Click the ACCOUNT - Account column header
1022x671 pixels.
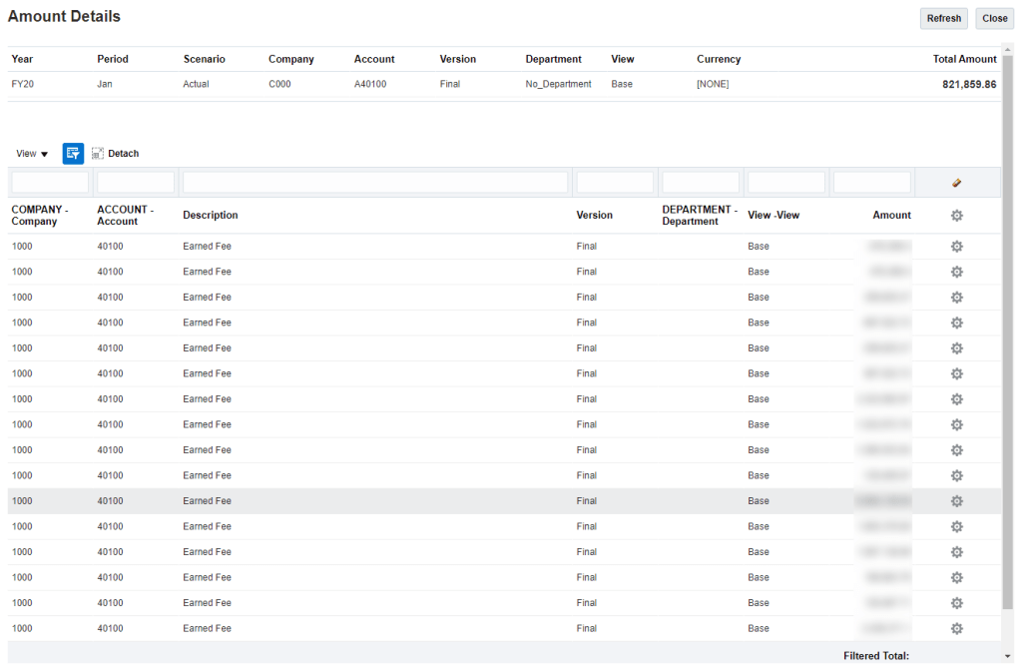click(x=125, y=216)
